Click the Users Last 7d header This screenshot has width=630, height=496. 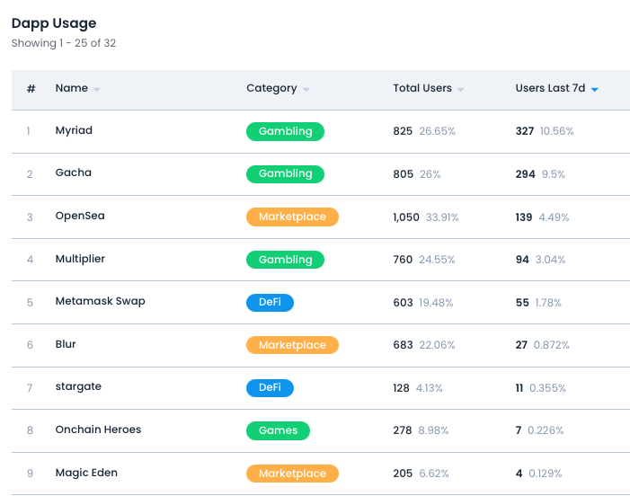[550, 88]
